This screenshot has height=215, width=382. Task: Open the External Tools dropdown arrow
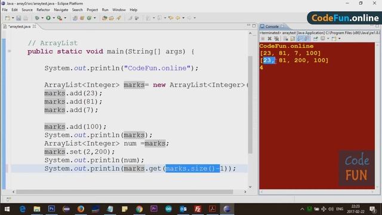(x=65, y=18)
